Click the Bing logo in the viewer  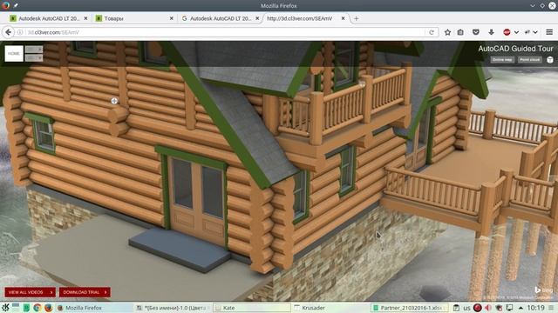pos(544,290)
